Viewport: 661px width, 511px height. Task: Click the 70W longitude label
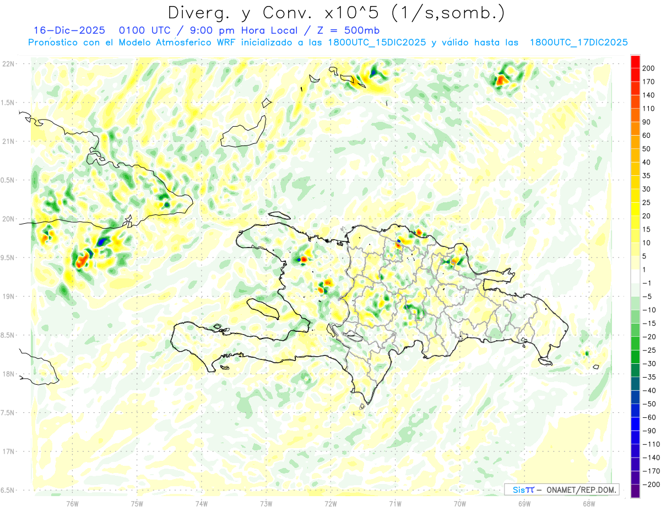[460, 503]
